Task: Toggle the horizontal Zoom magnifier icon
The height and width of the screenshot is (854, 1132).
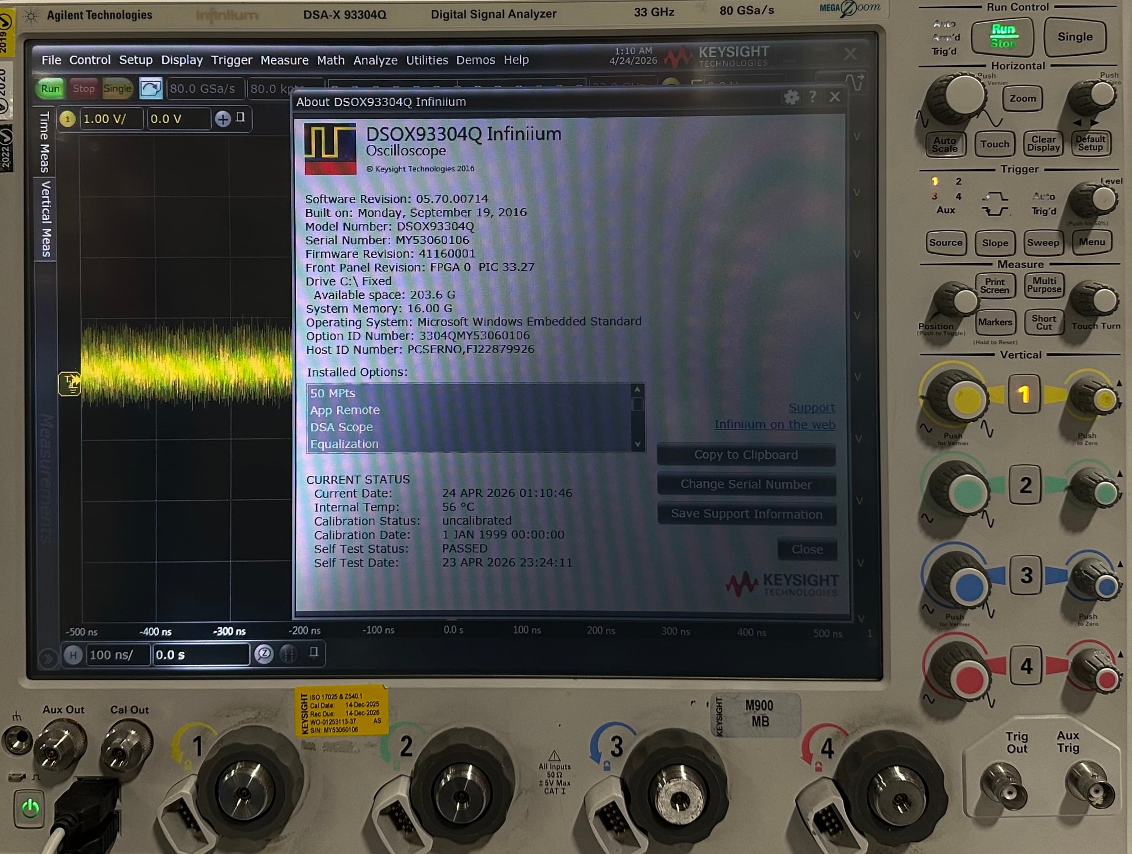Action: [x=264, y=654]
